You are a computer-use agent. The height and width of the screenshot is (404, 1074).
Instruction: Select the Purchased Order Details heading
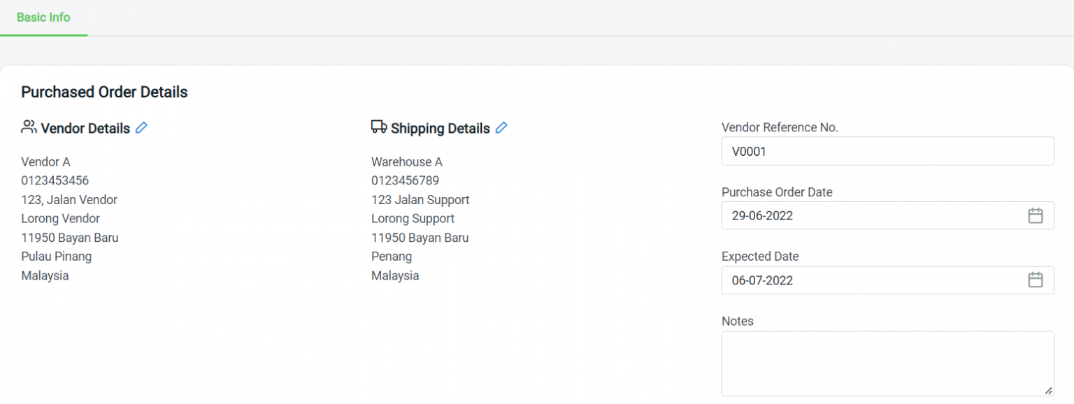tap(103, 92)
